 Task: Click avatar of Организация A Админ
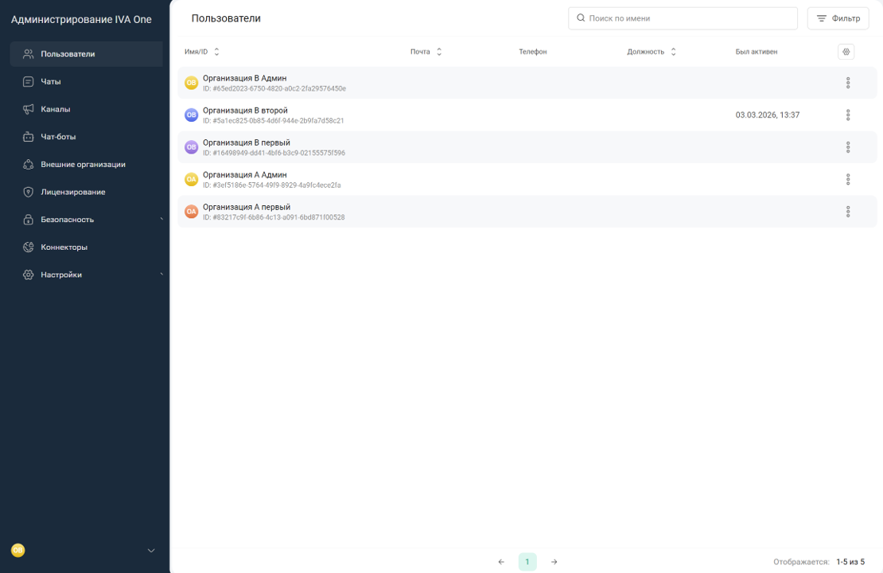click(191, 180)
